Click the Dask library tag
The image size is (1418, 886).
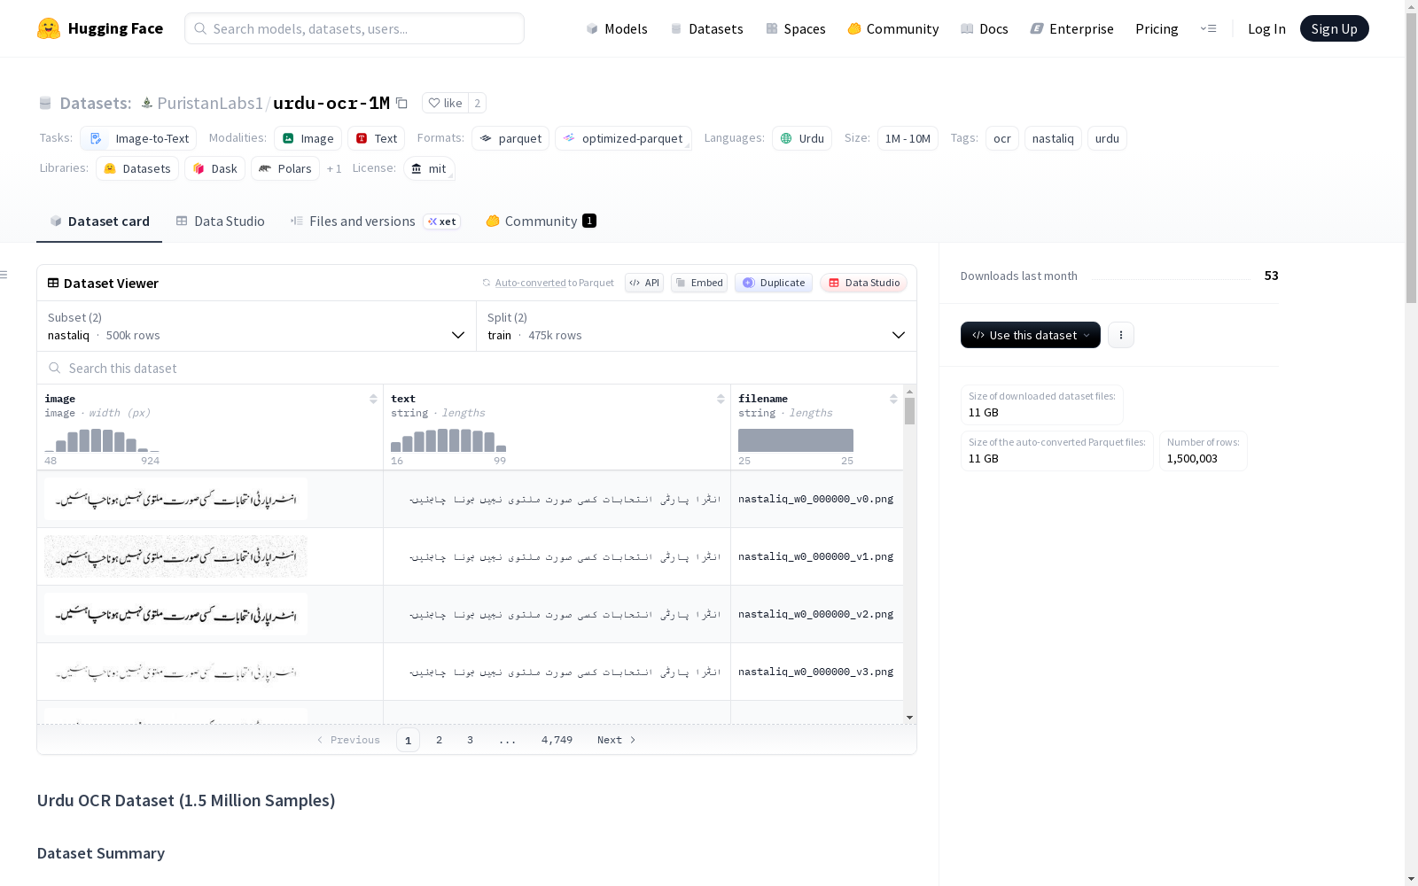(214, 168)
